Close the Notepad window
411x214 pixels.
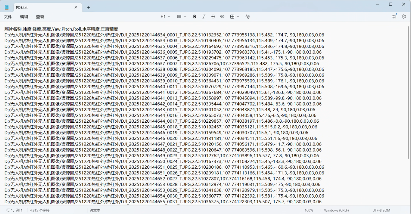404,4
